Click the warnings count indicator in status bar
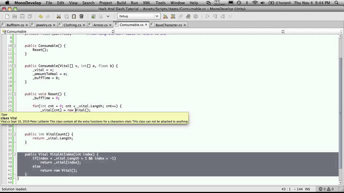The height and width of the screenshot is (193, 344). 331,189
